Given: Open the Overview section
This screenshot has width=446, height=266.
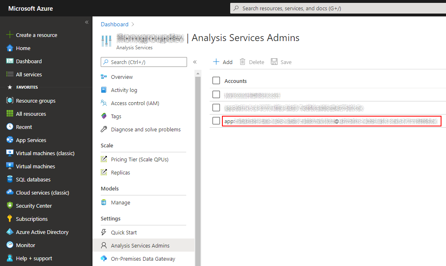Looking at the screenshot, I should click(121, 77).
